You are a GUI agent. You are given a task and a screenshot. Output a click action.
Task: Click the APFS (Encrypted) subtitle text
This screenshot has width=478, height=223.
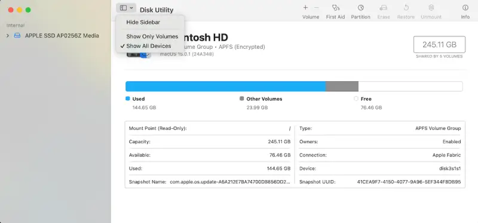(242, 47)
